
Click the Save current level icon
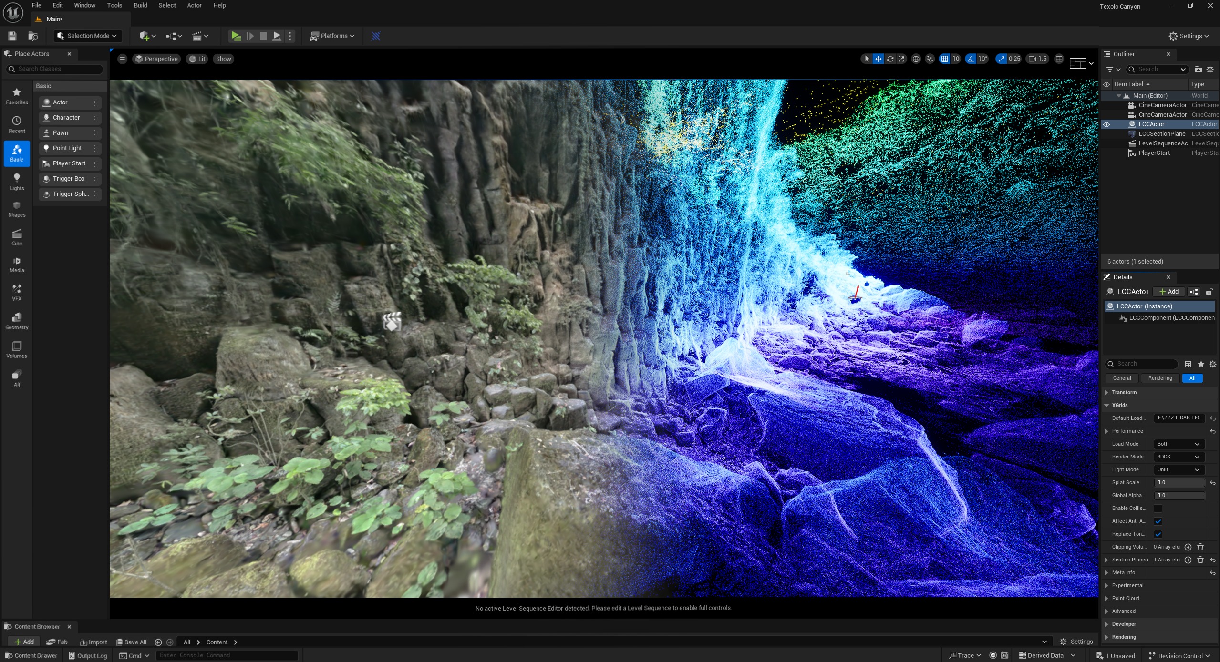coord(12,36)
